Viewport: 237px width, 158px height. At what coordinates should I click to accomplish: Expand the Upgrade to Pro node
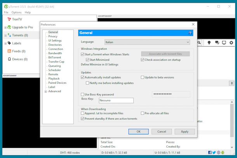pyautogui.click(x=5, y=27)
